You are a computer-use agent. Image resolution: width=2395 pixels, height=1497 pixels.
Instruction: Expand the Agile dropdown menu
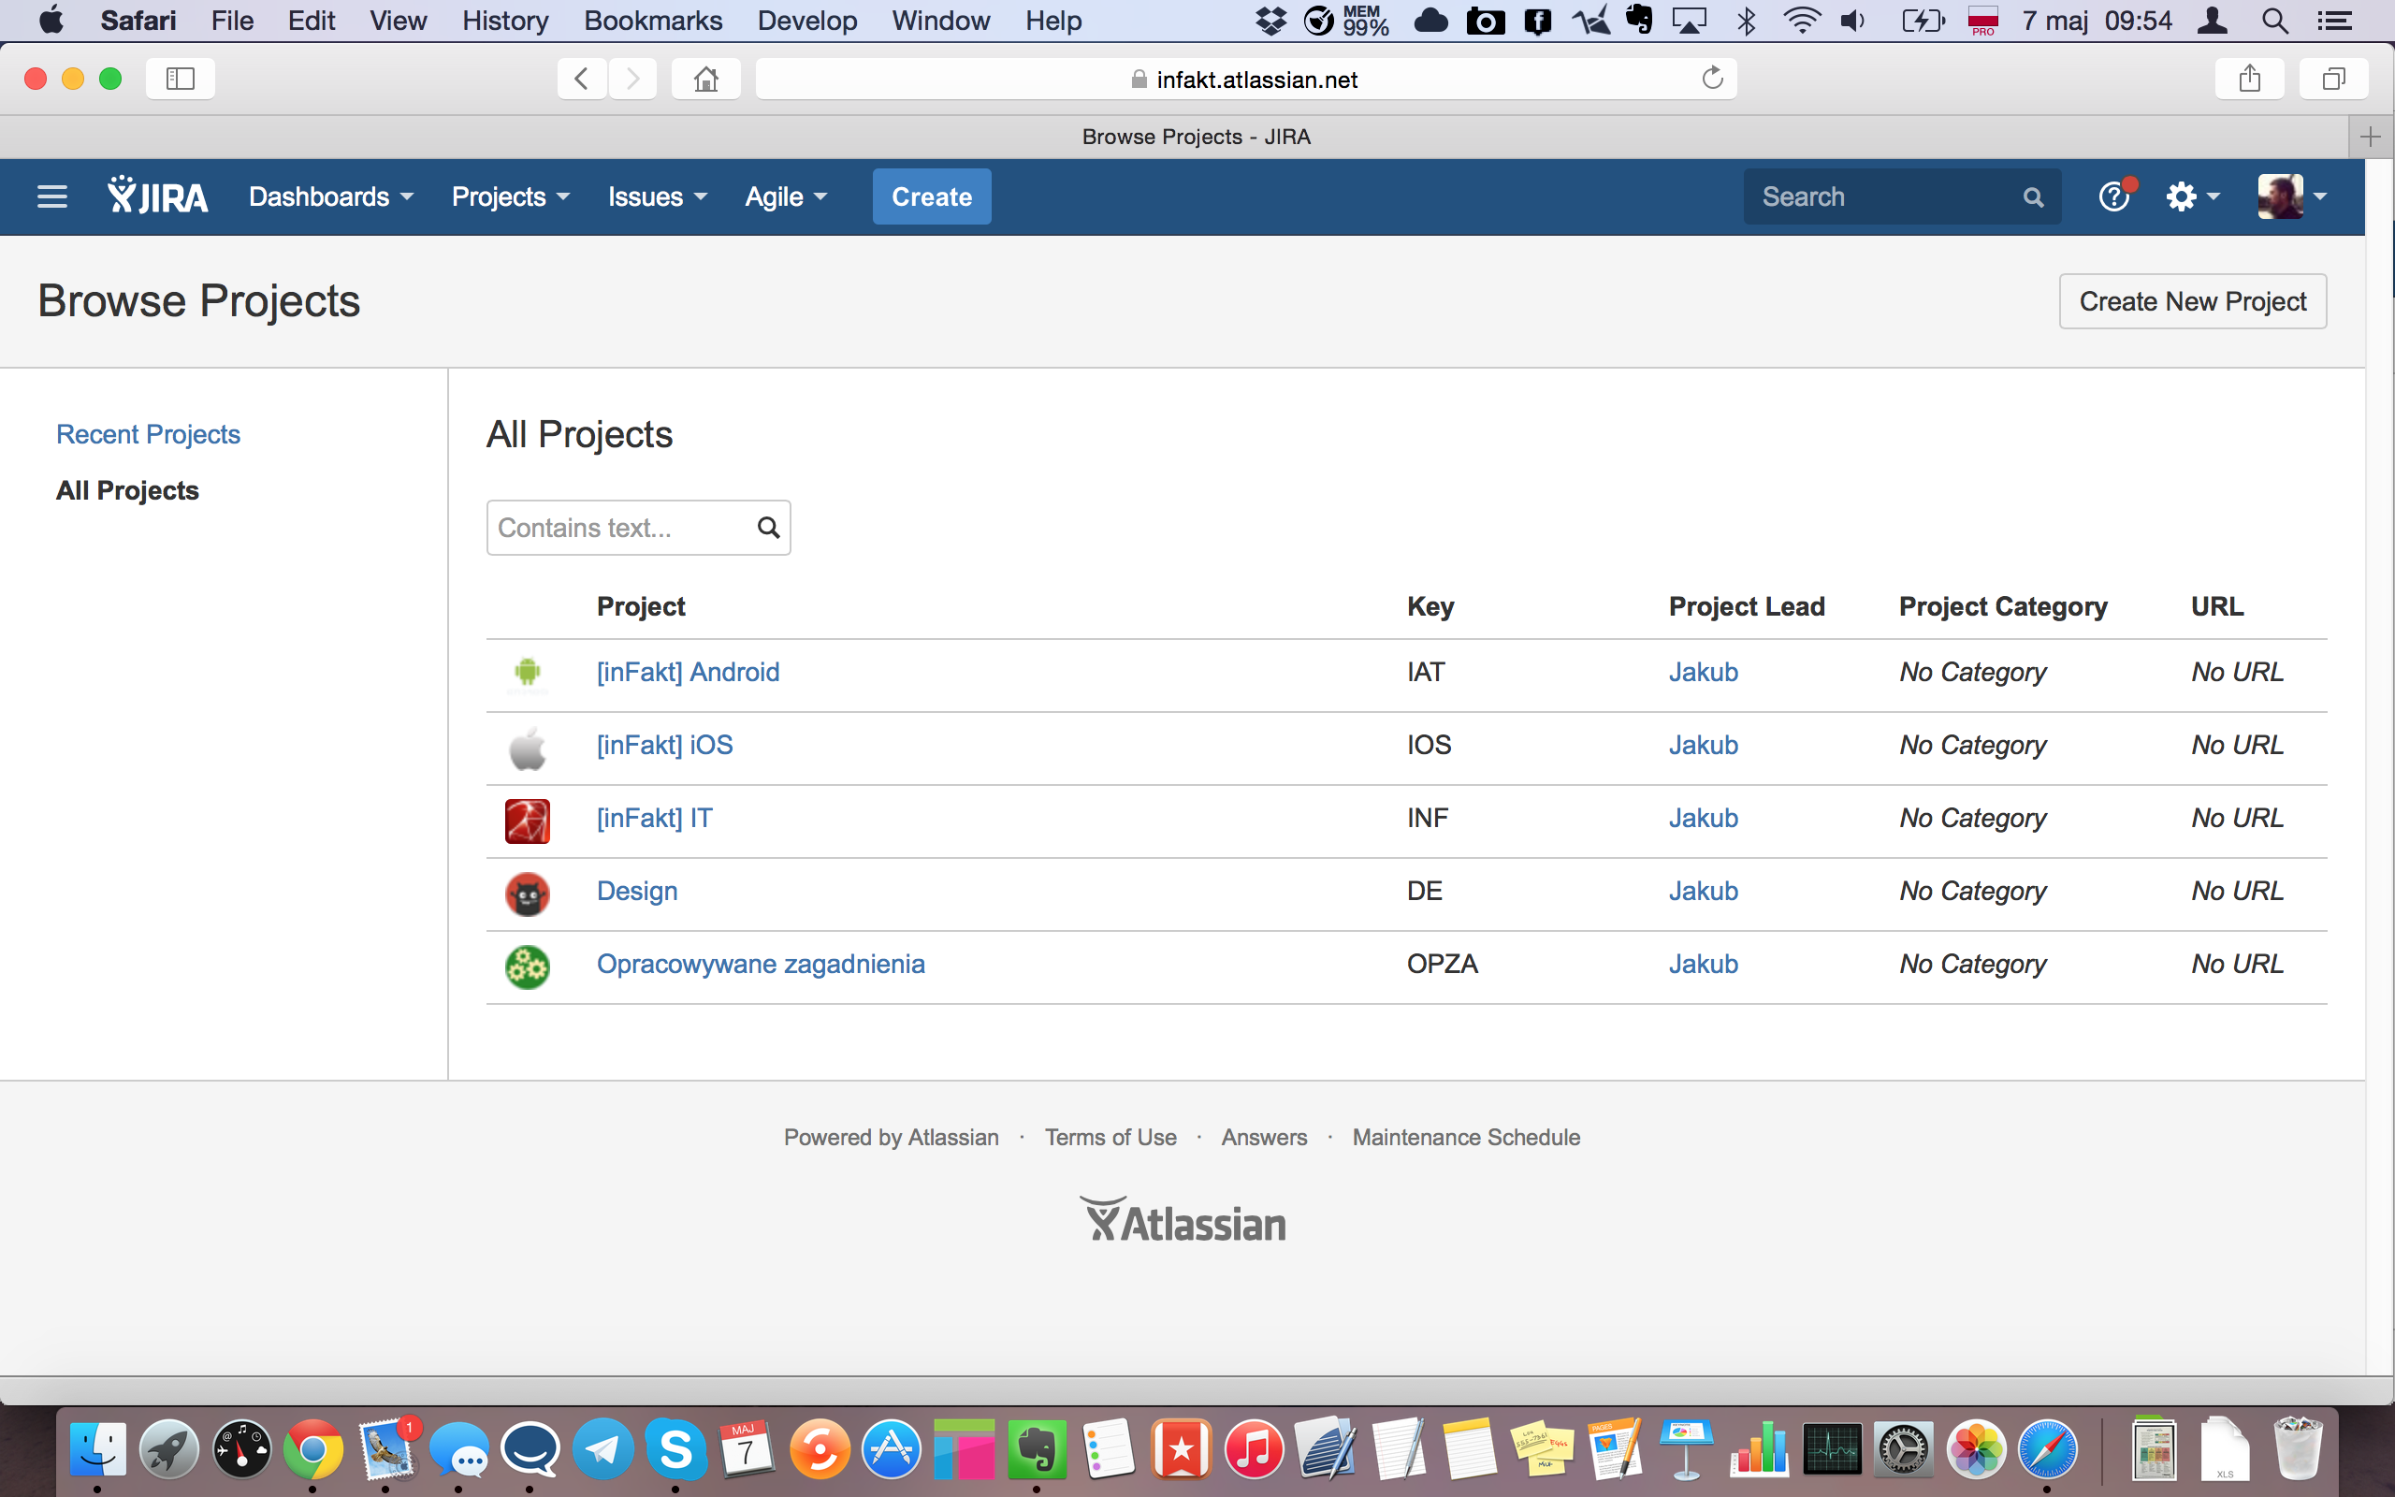coord(785,196)
